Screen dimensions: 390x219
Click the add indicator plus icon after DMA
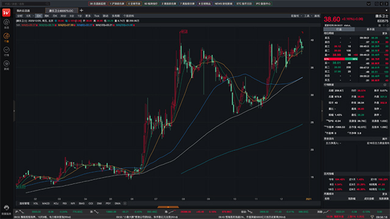tap(125, 203)
